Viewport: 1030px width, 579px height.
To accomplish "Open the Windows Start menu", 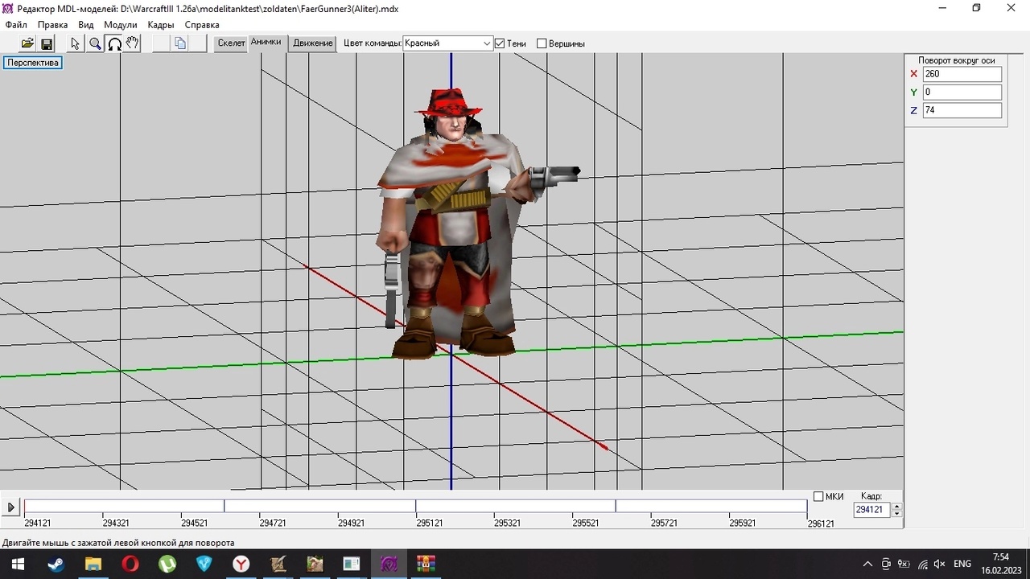I will 18,564.
